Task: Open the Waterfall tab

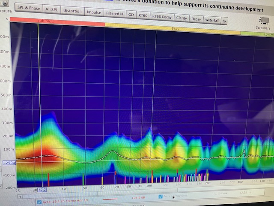Action: tap(211, 20)
